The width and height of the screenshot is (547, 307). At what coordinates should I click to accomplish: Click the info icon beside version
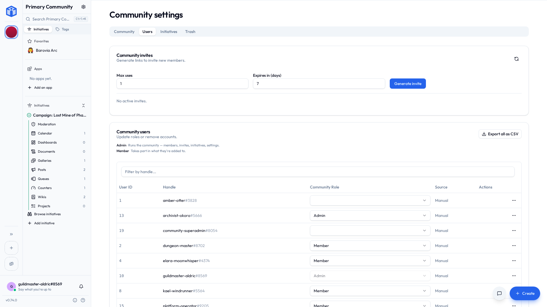[x=75, y=300]
